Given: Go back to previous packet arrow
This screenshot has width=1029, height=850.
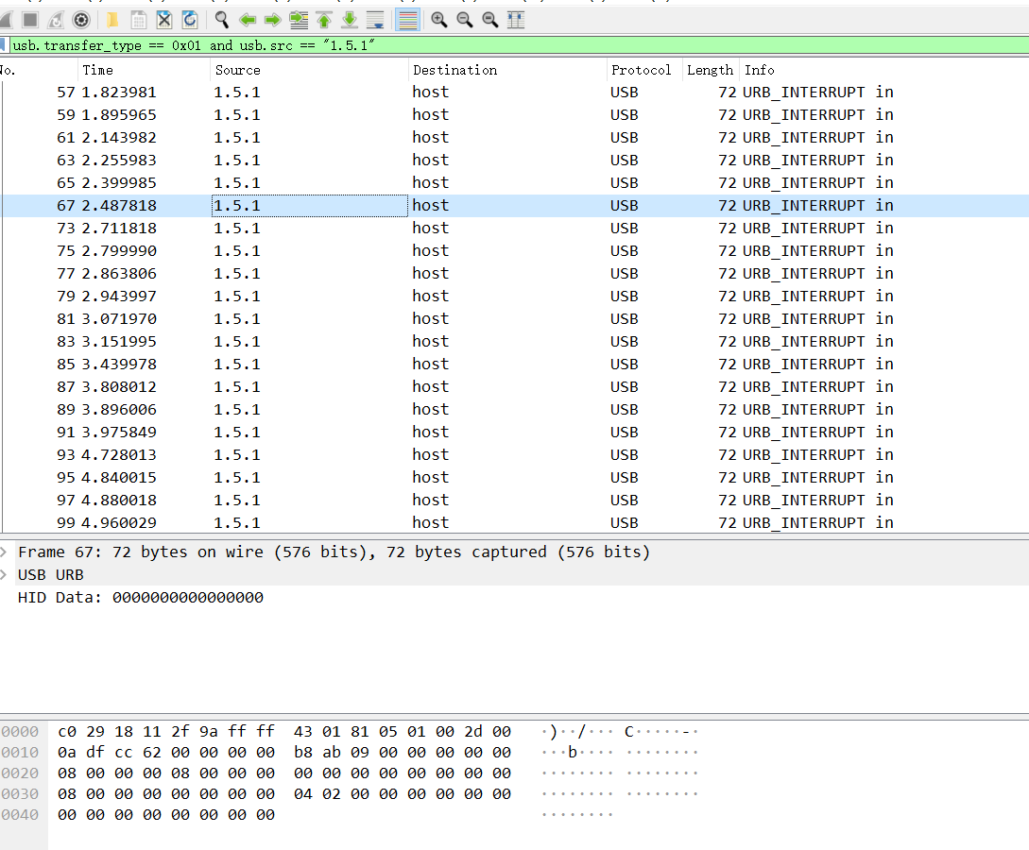Looking at the screenshot, I should pos(248,19).
